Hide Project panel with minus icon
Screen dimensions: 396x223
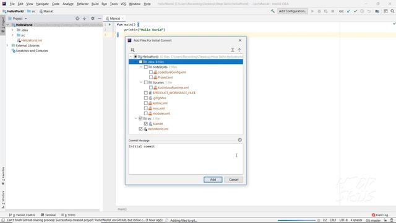coord(100,19)
